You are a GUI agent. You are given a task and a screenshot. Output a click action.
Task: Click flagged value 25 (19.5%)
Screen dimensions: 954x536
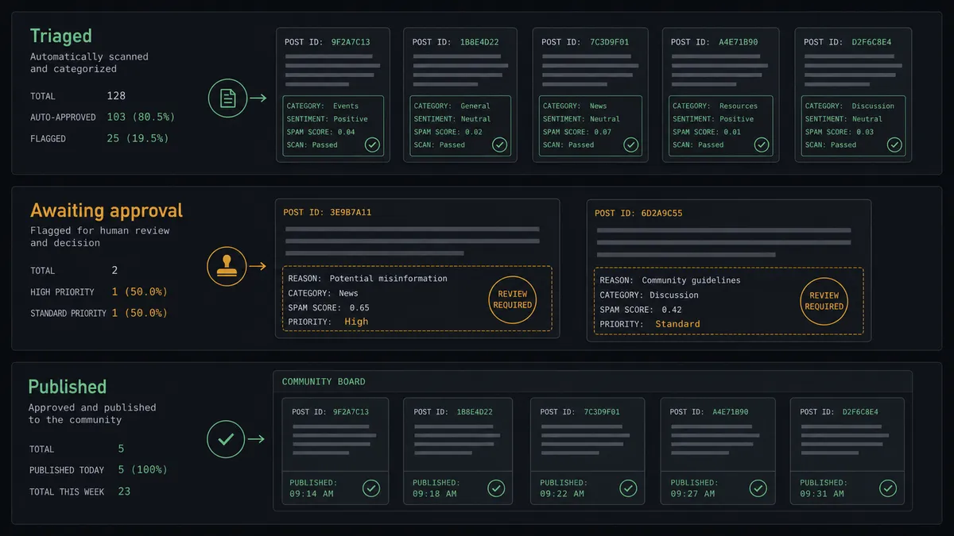pyautogui.click(x=138, y=138)
